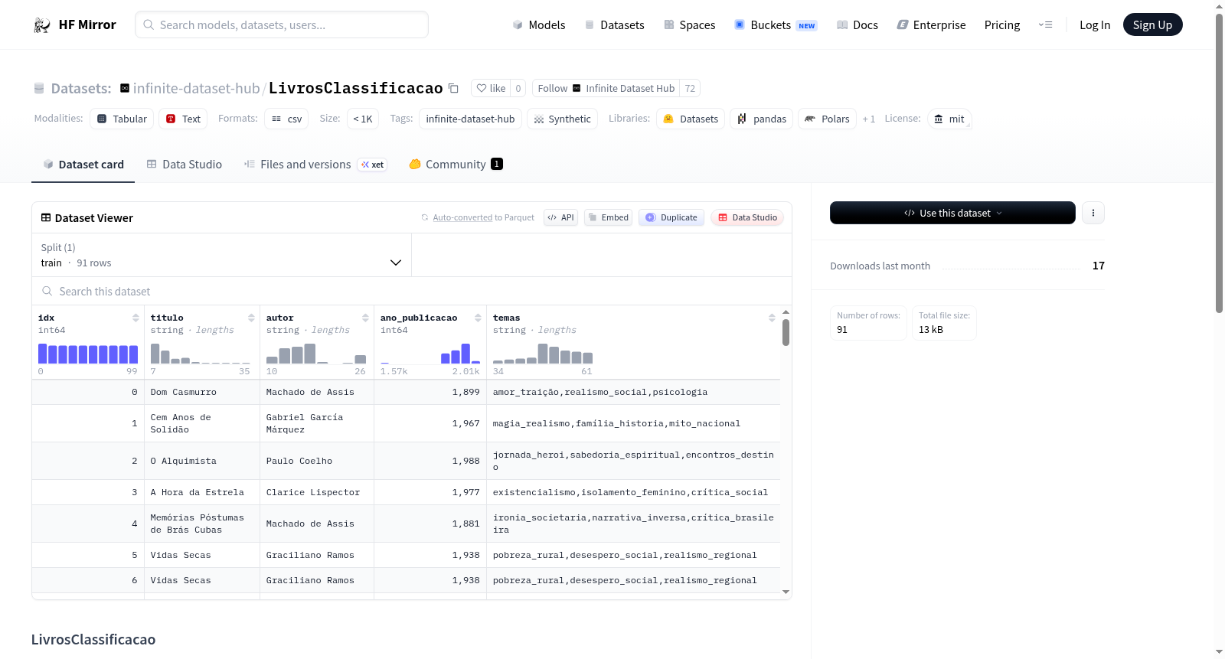Viewport: 1225px width, 659px height.
Task: Click the heart like button
Action: (x=491, y=88)
